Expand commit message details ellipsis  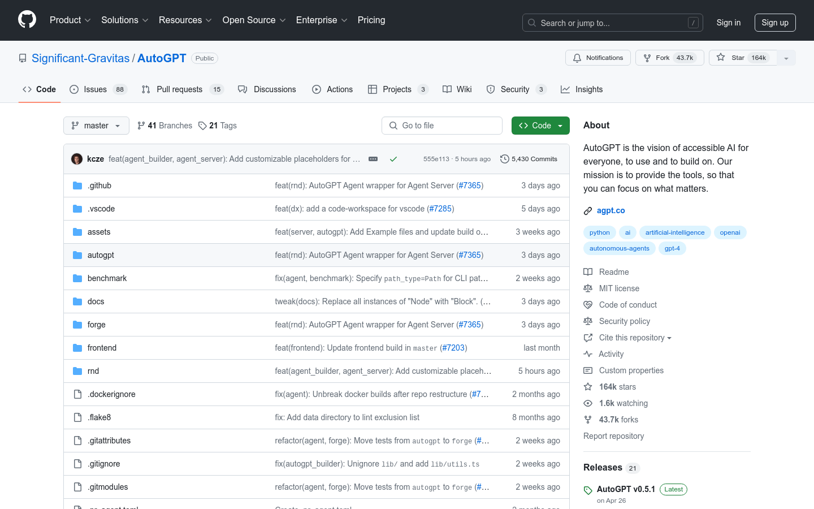[x=373, y=159]
